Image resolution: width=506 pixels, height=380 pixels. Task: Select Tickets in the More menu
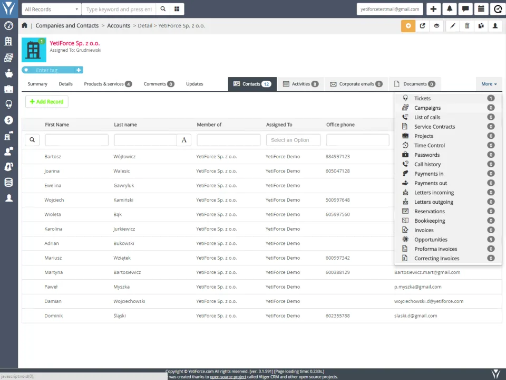point(448,98)
